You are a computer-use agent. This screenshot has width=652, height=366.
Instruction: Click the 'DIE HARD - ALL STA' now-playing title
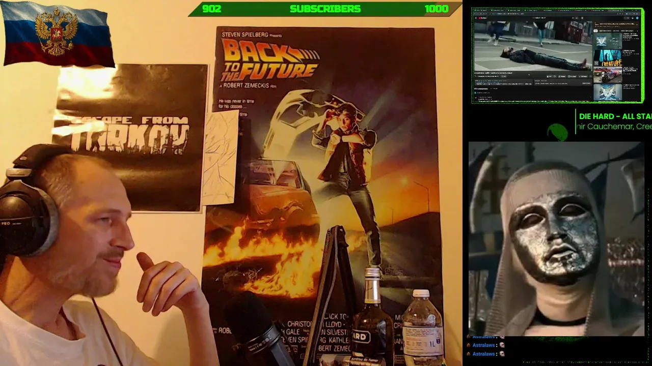pos(615,116)
